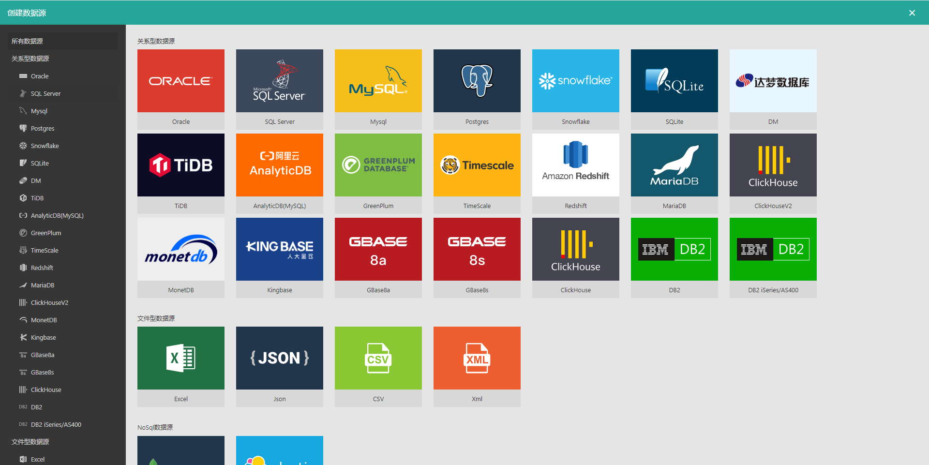The image size is (929, 465).
Task: Choose the AnalyticDB(MySQL) orange tile
Action: coord(280,173)
